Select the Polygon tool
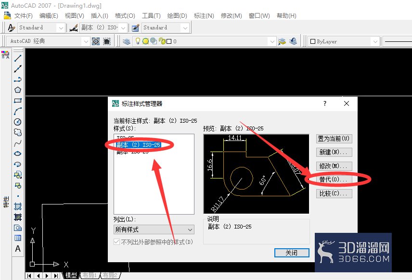The height and width of the screenshot is (280, 412). [x=18, y=90]
